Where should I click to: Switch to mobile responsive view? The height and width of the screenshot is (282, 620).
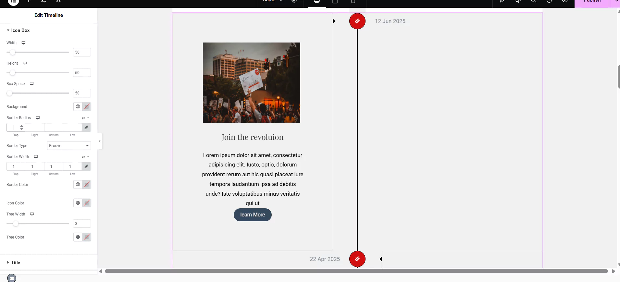pos(353,2)
